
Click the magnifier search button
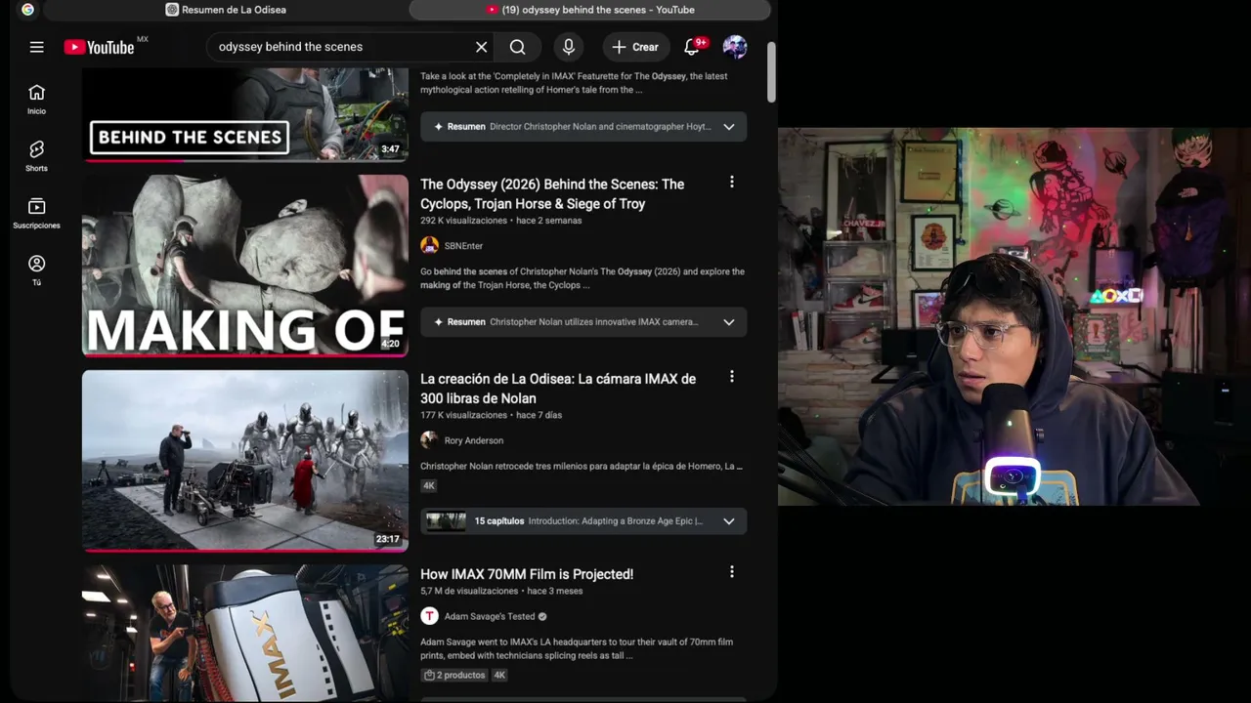pyautogui.click(x=518, y=47)
